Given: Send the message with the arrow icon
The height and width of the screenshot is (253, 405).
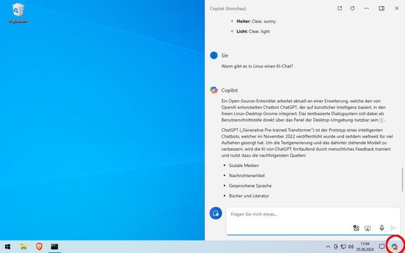Looking at the screenshot, I should coord(393,228).
